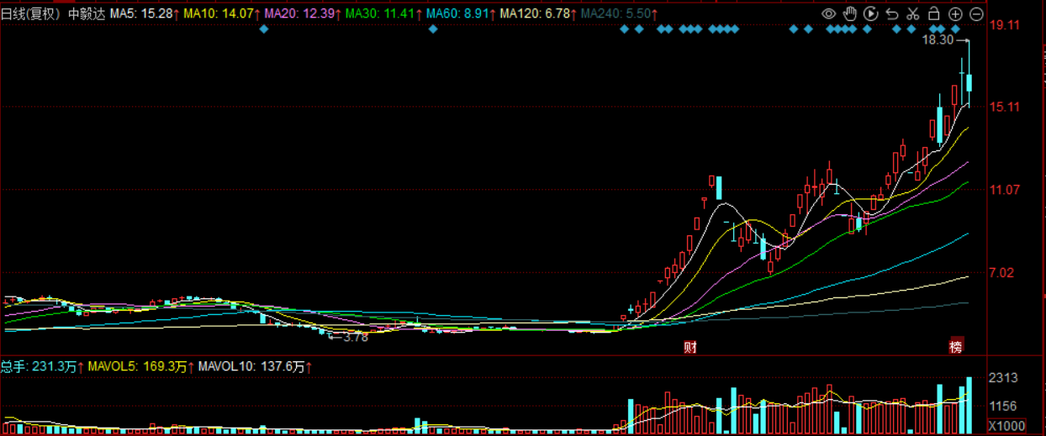
Task: Click the 19.11 price axis label
Action: (x=1006, y=25)
